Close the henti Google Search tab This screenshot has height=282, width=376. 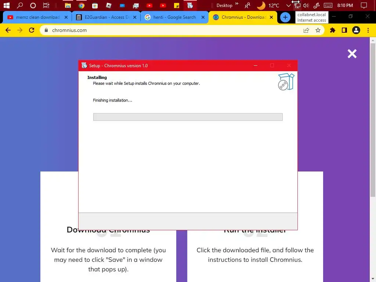pos(203,17)
